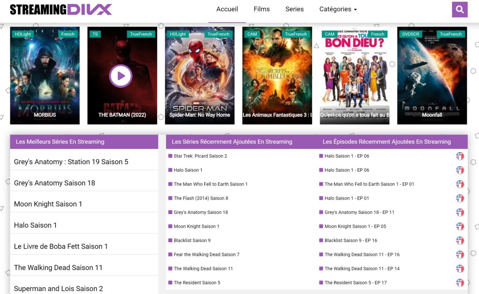Click the flag icon beside Blacklist Saison 9 - EP 16

tap(460, 241)
